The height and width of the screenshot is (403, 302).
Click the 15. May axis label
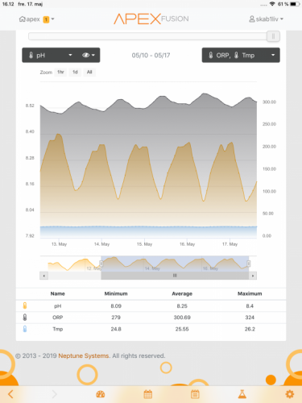(144, 244)
